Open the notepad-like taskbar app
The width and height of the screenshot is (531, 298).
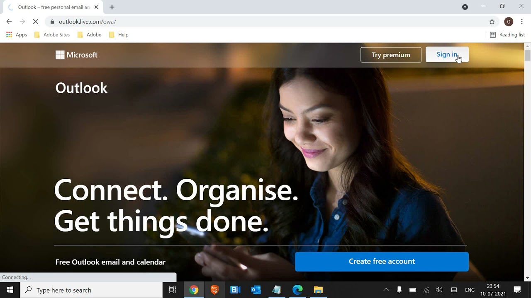pyautogui.click(x=277, y=290)
